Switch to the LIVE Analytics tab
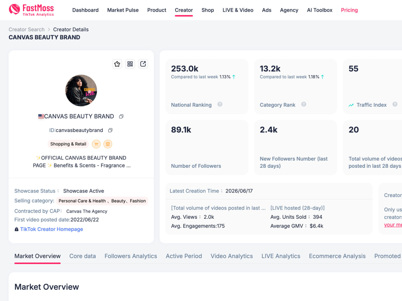This screenshot has height=301, width=402. [x=281, y=256]
